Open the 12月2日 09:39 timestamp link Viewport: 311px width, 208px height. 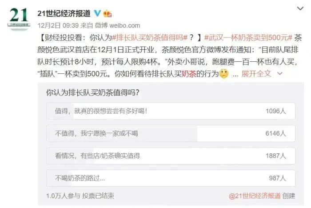click(58, 25)
